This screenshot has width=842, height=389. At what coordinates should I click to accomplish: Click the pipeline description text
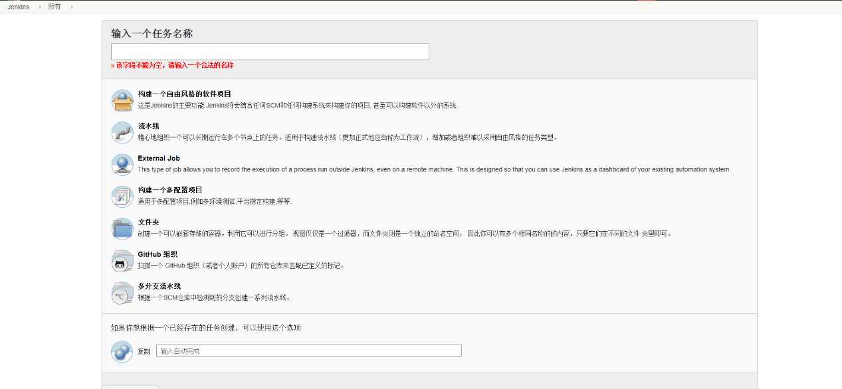348,137
